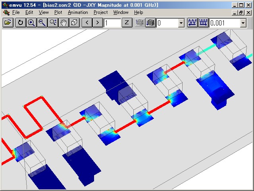Open the Help menu

[139, 12]
